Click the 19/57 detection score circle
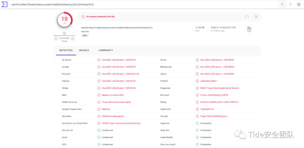 64,20
